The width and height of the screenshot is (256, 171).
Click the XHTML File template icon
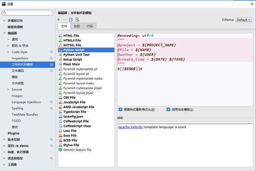pyautogui.click(x=60, y=45)
